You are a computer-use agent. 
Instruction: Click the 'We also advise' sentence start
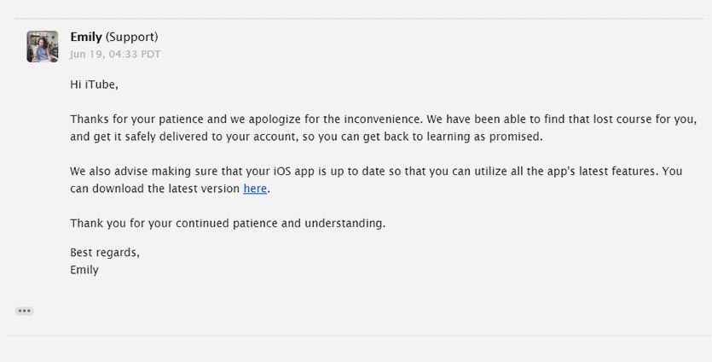pyautogui.click(x=111, y=171)
